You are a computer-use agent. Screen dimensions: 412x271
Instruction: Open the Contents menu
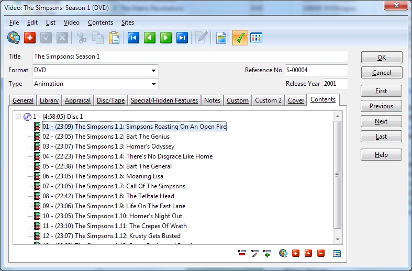point(100,22)
